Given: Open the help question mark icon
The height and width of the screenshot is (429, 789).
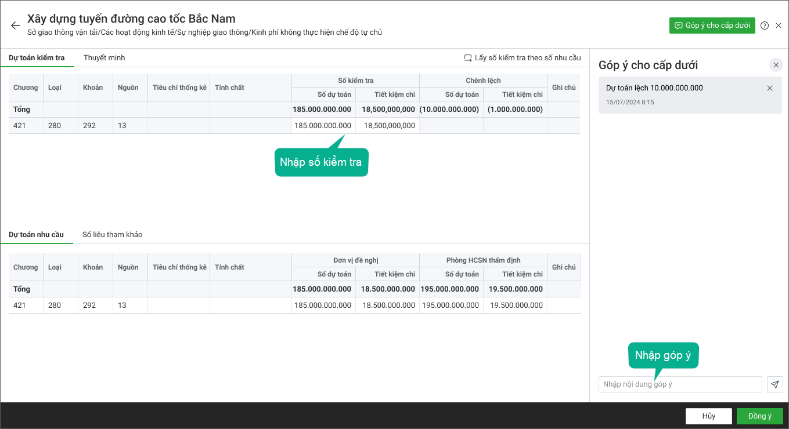Looking at the screenshot, I should point(765,26).
